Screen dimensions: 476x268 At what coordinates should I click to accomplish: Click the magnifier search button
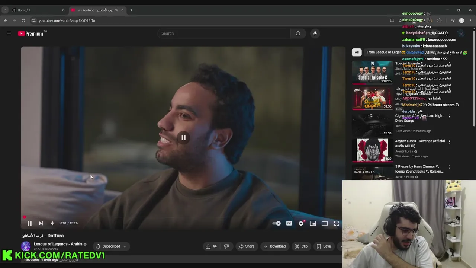tap(298, 33)
